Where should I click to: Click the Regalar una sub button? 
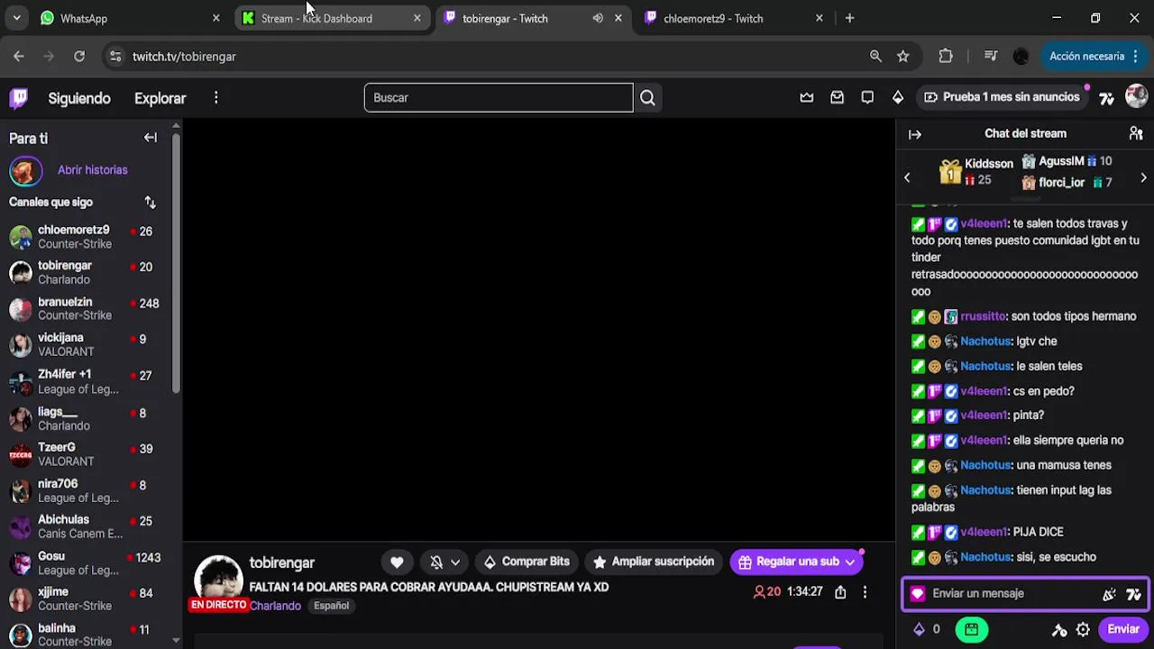tap(797, 562)
